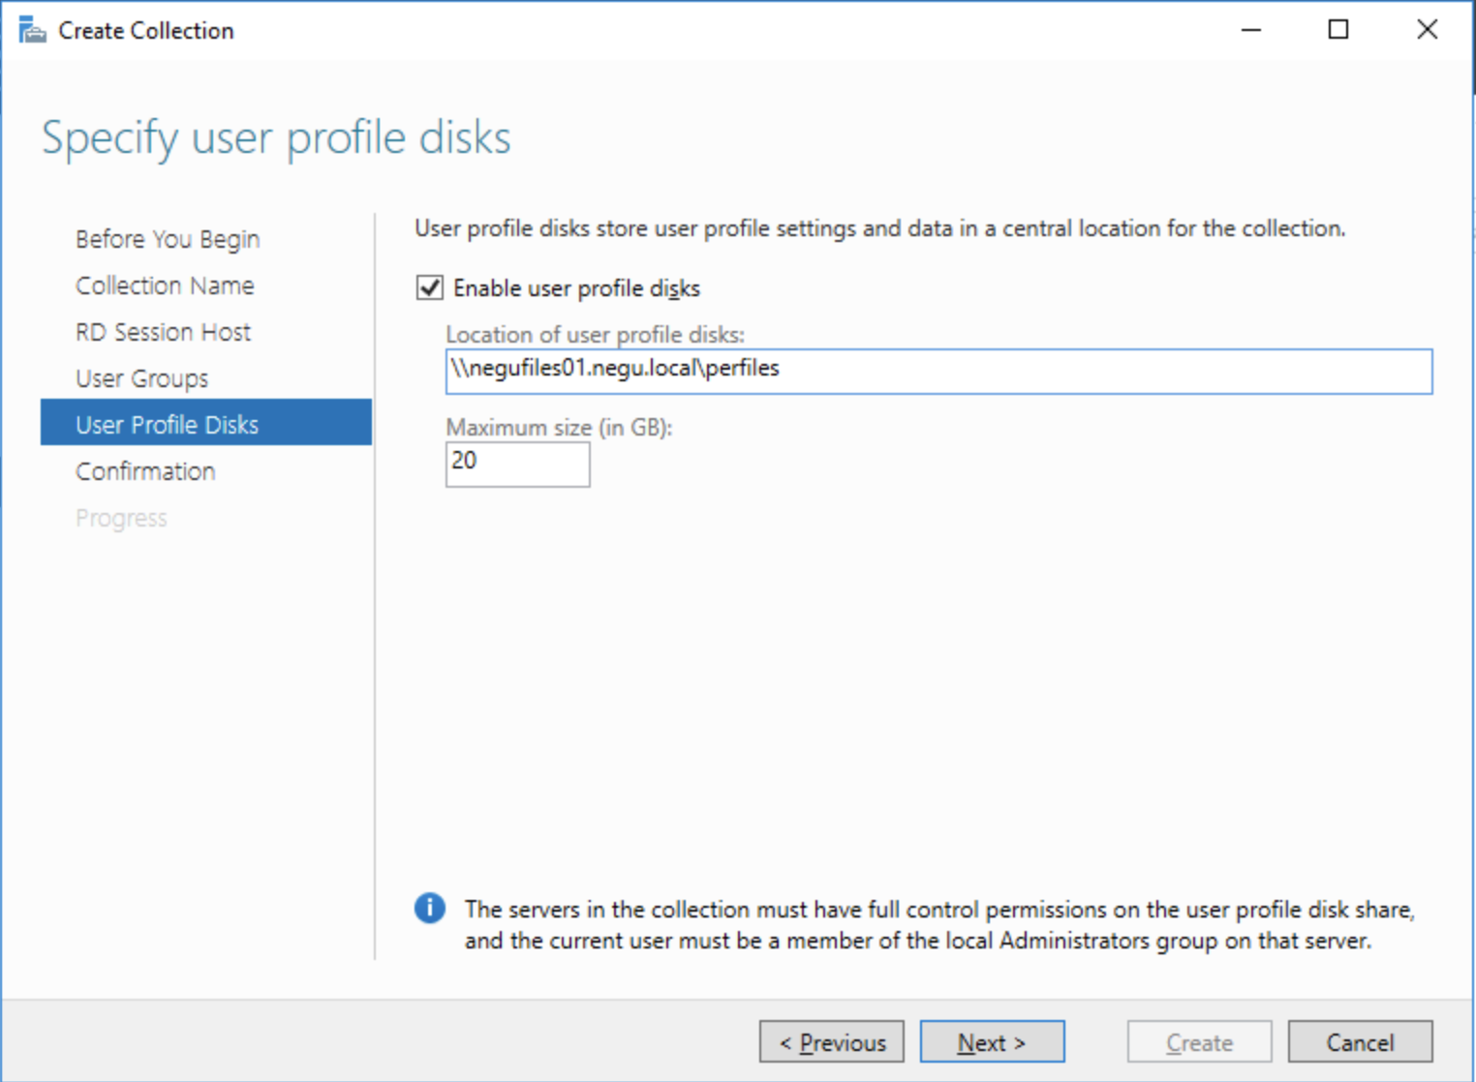Click the disabled Create button

1199,1042
